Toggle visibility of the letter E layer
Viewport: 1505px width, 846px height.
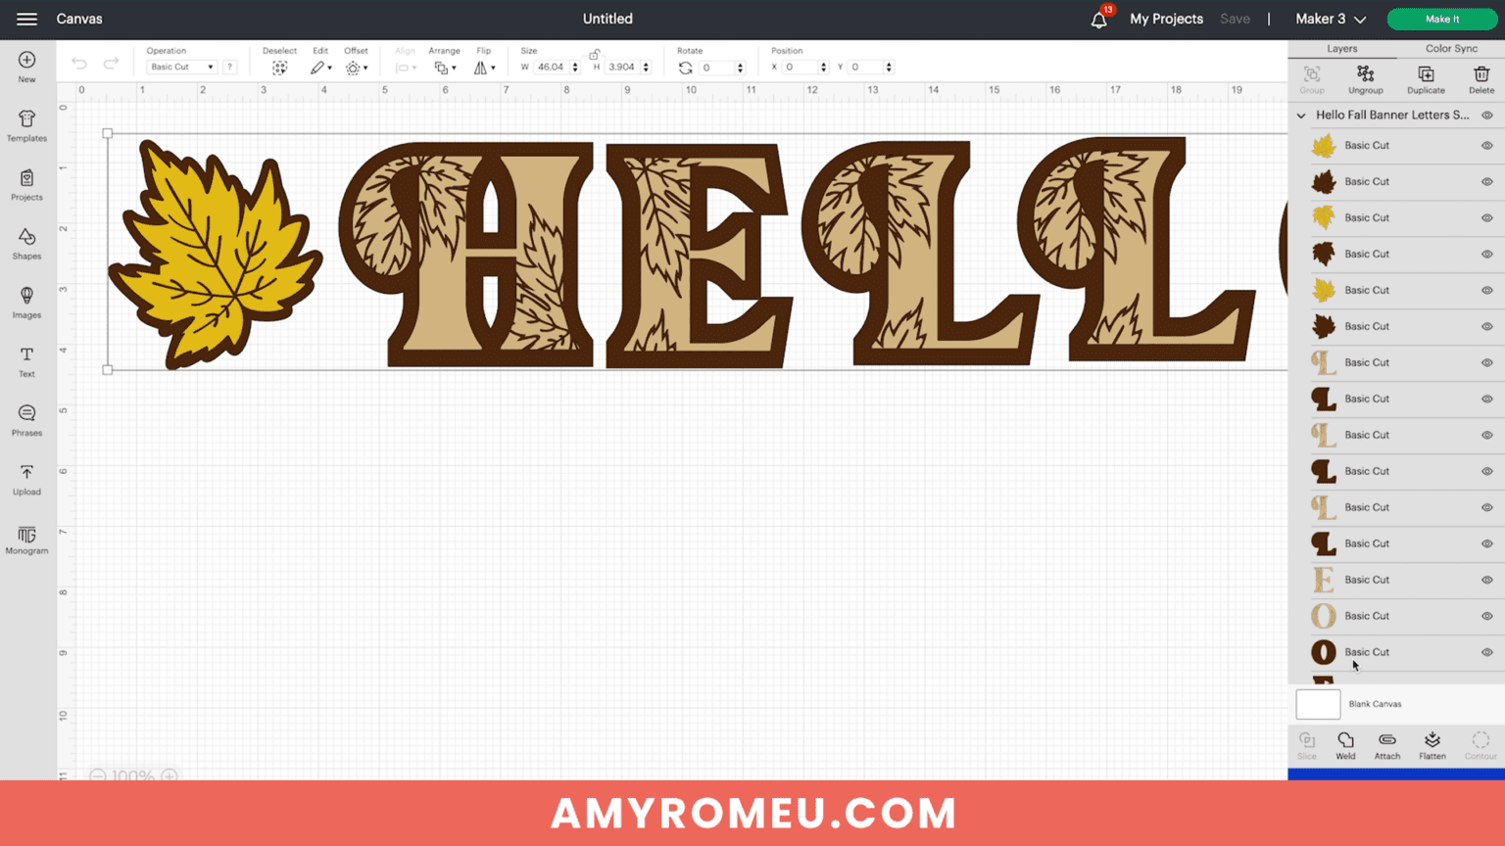1486,580
